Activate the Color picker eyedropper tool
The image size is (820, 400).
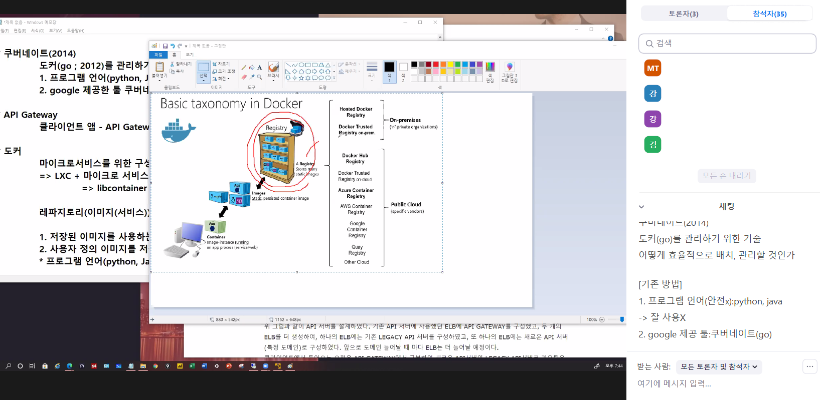pyautogui.click(x=252, y=77)
